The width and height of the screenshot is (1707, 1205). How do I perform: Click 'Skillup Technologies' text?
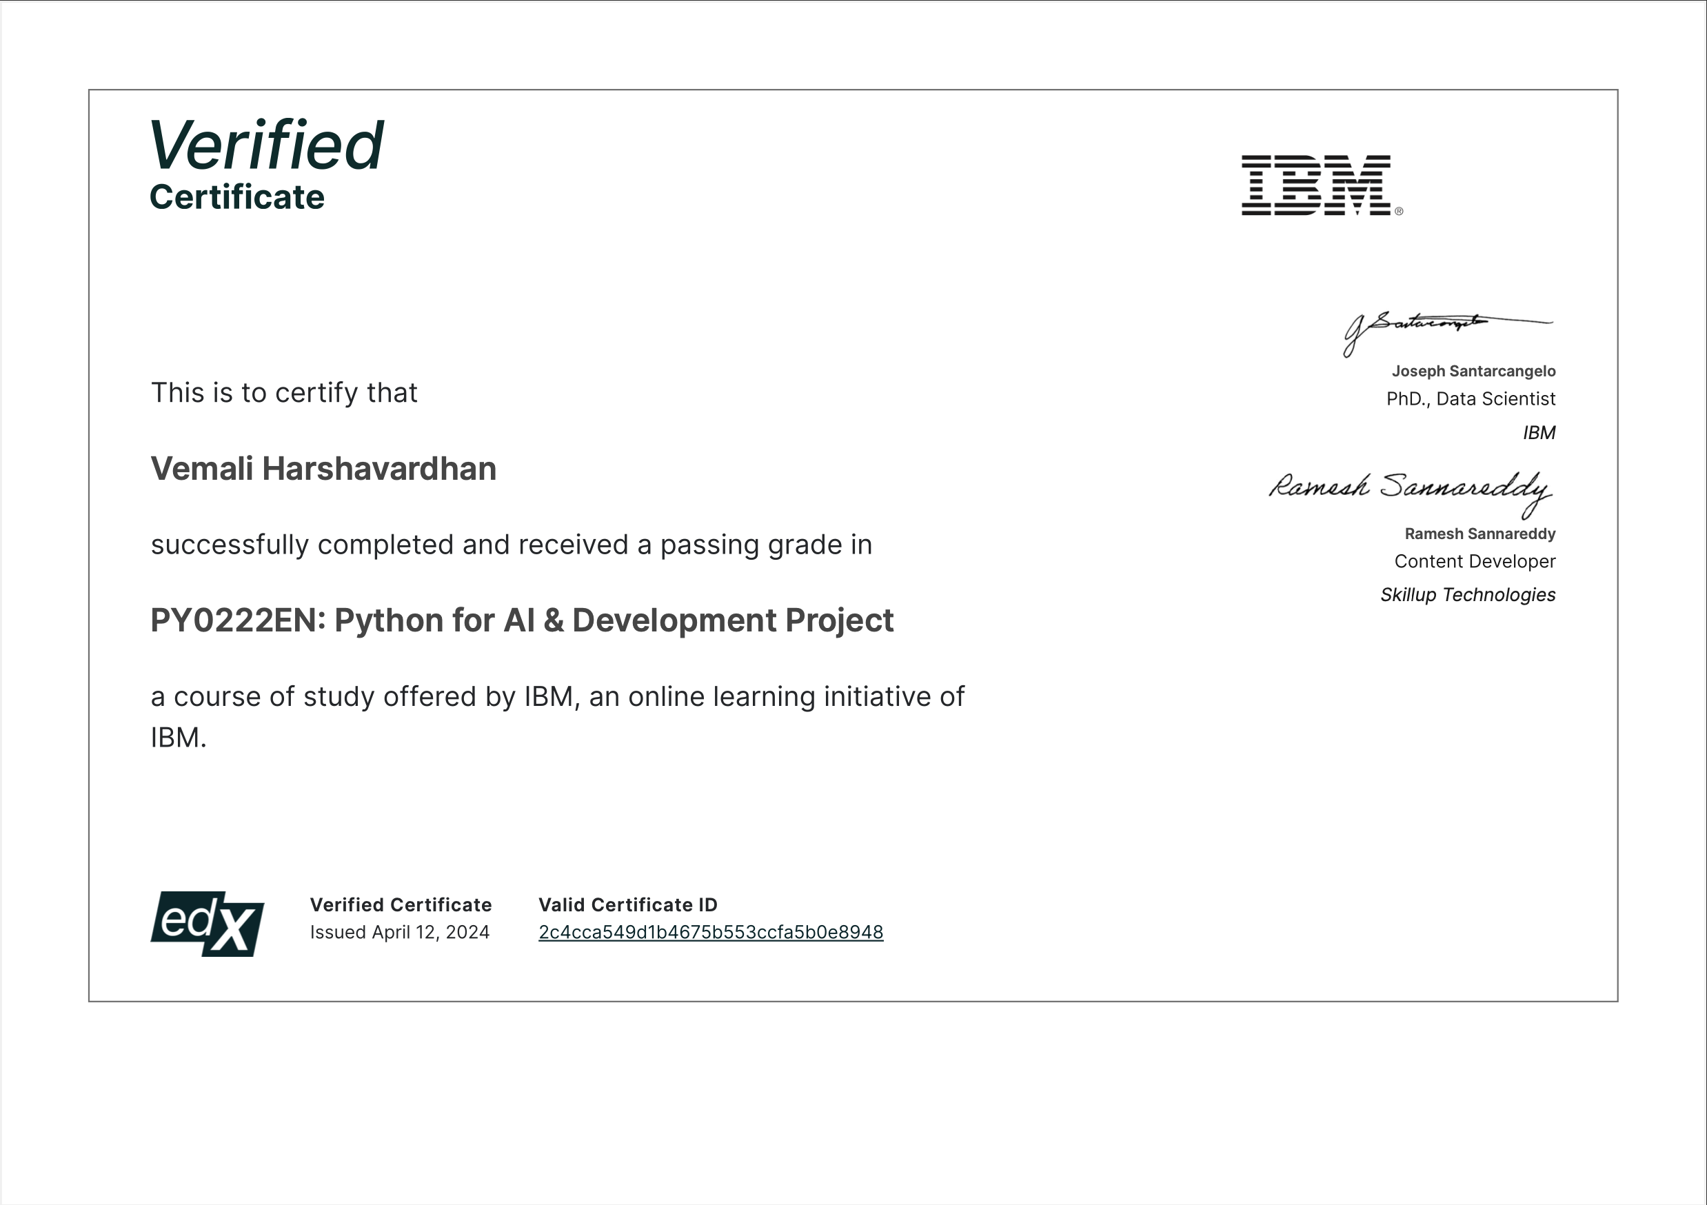1468,595
